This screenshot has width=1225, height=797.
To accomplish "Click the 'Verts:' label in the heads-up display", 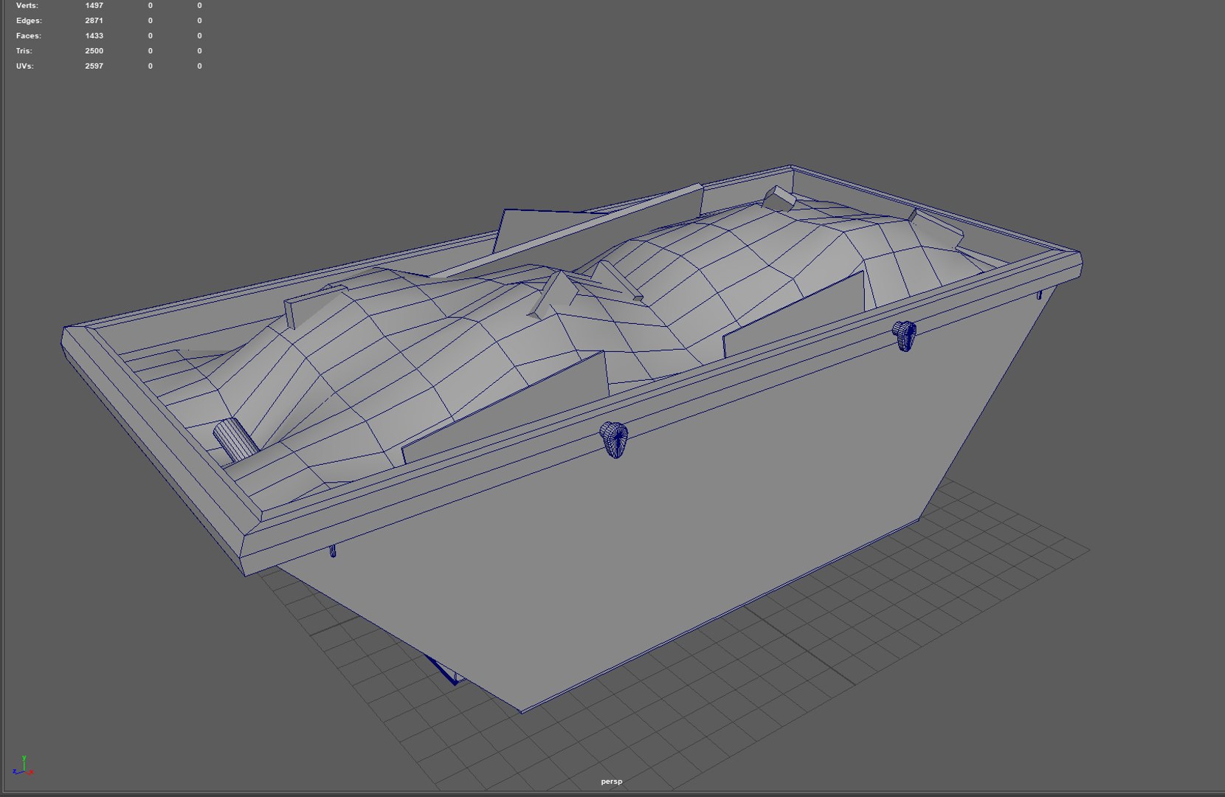I will coord(27,6).
